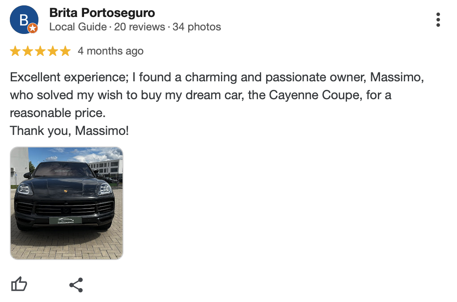Click the Local Guide badge on the avatar

[x=33, y=29]
